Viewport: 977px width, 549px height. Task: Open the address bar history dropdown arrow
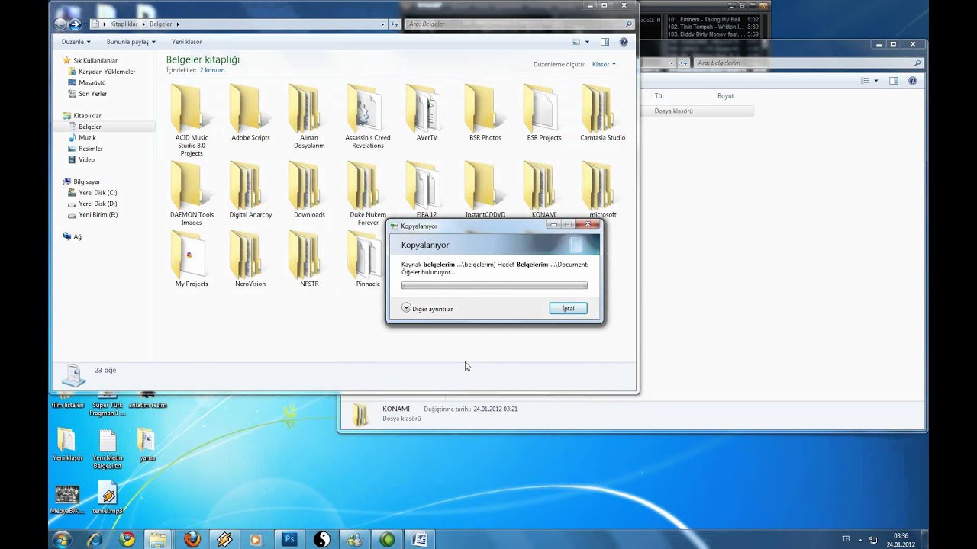coord(383,24)
